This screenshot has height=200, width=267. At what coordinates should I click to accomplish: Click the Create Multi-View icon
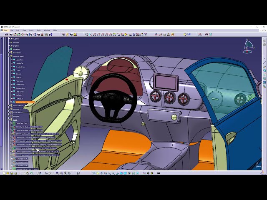[121, 173]
